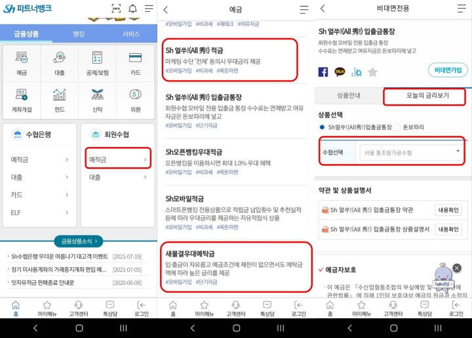Expand 수협은행 대출 row

coord(39,177)
